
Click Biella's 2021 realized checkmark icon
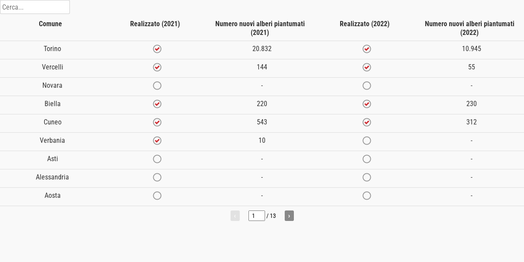click(157, 104)
